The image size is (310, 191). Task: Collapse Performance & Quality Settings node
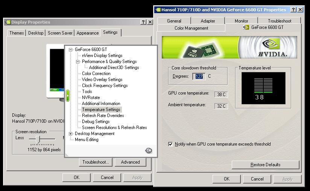(78, 62)
